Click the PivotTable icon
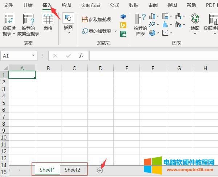 (x=9, y=20)
